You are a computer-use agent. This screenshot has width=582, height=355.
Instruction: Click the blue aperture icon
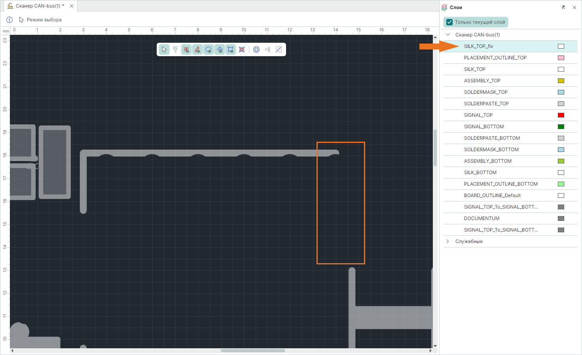coord(256,49)
